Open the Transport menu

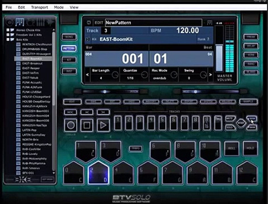coord(39,7)
